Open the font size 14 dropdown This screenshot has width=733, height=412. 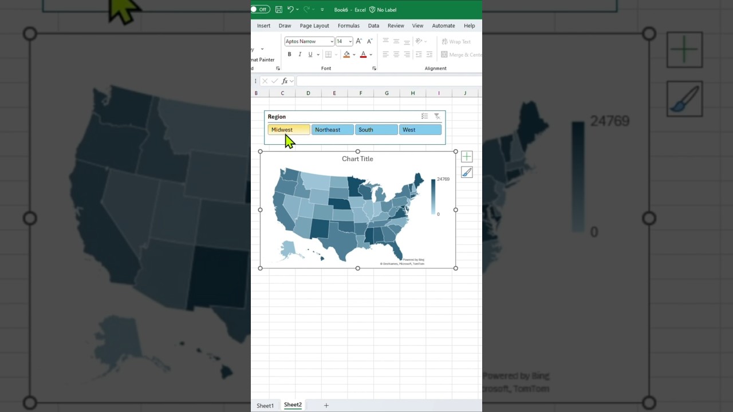(x=350, y=41)
